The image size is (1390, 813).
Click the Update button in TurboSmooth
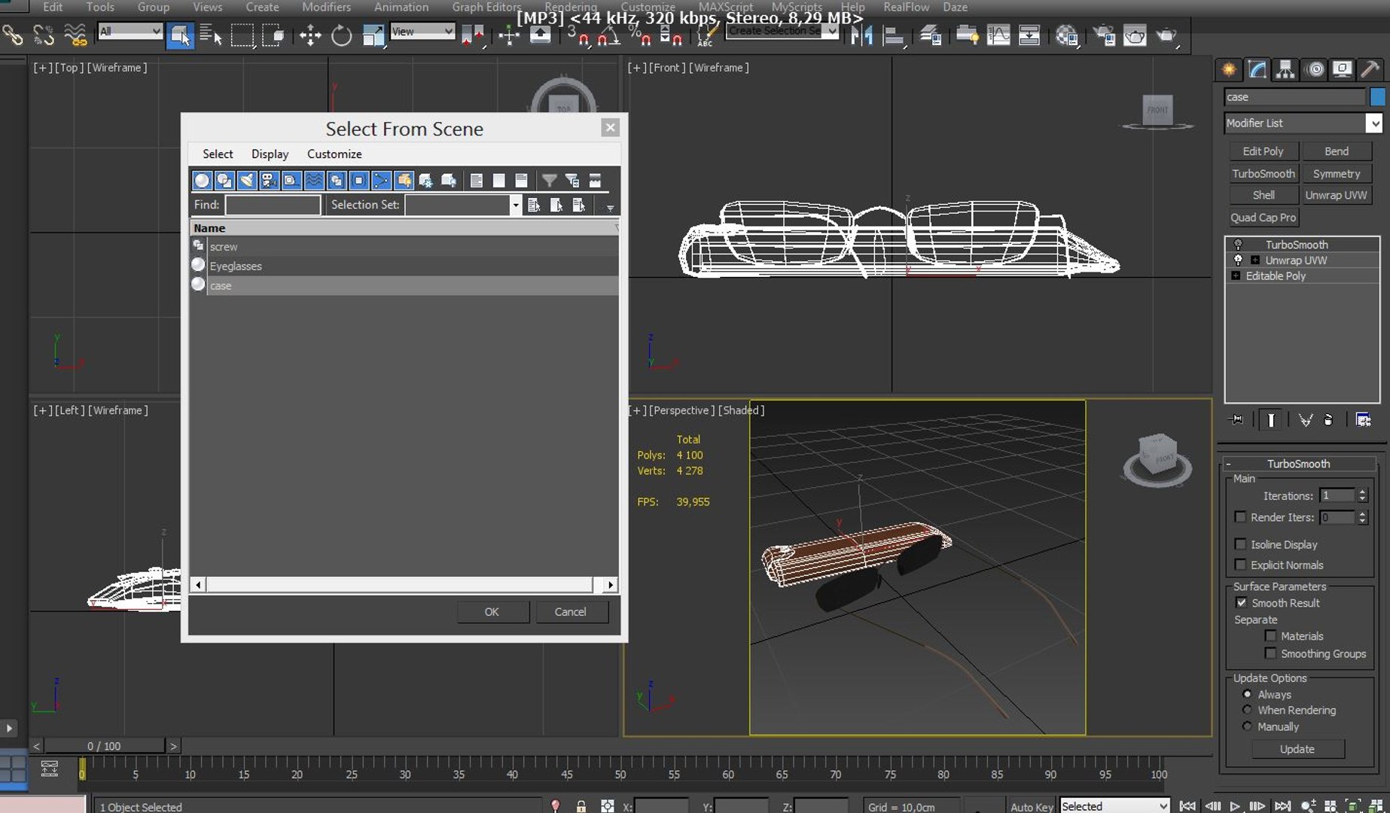tap(1297, 749)
